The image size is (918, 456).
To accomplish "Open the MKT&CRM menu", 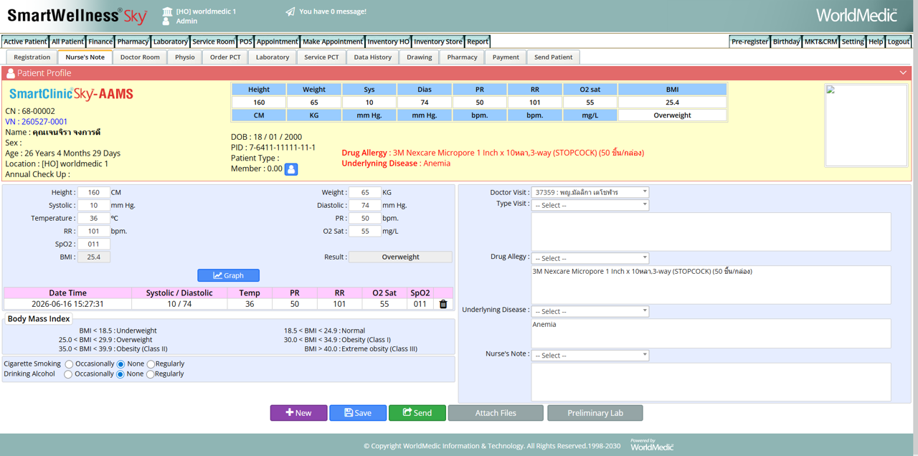I will (x=820, y=42).
